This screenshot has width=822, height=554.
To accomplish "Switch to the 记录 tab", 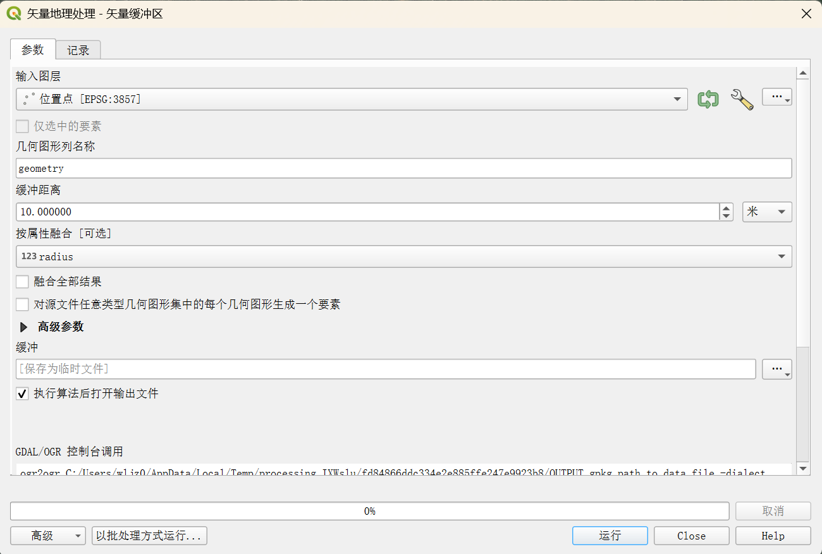I will pyautogui.click(x=78, y=51).
